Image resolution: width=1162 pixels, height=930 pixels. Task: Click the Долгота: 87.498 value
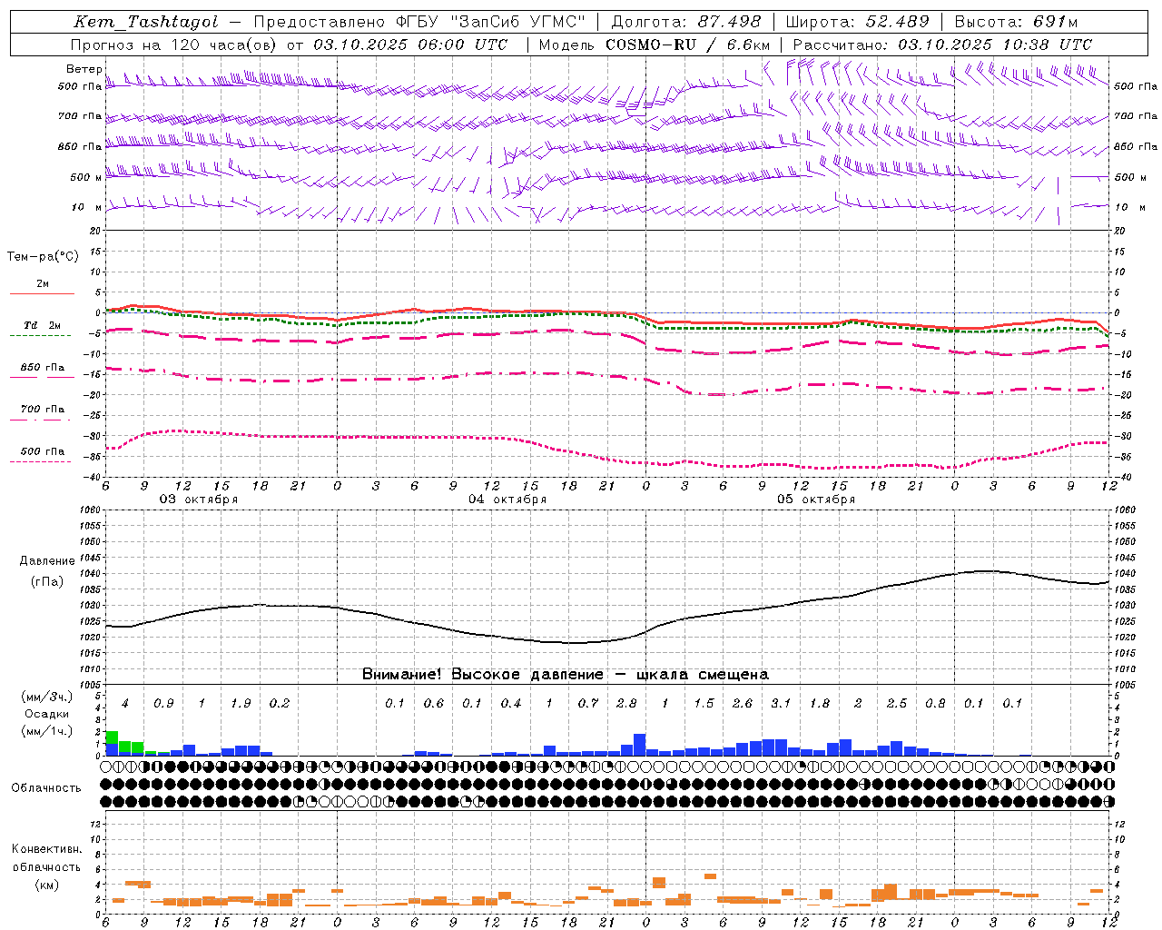point(686,22)
